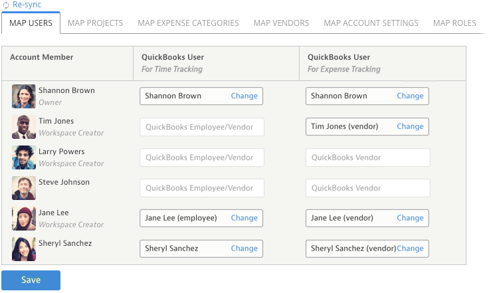The width and height of the screenshot is (491, 293).
Task: Change Tim Jones (vendor) expense mapping
Action: (410, 126)
